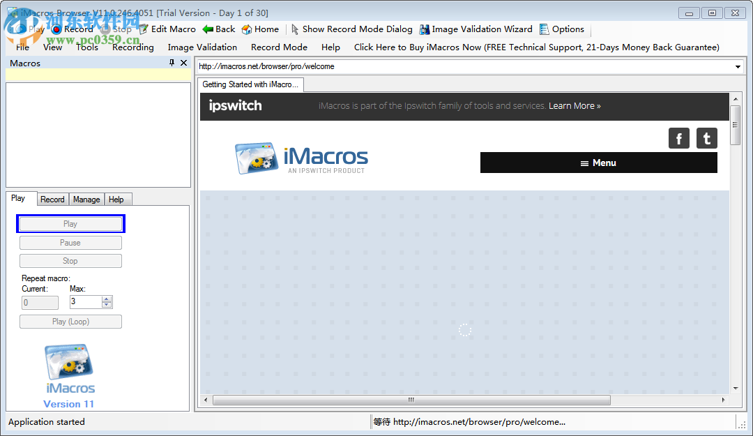This screenshot has width=753, height=436.
Task: Click the URL address bar
Action: tap(465, 66)
